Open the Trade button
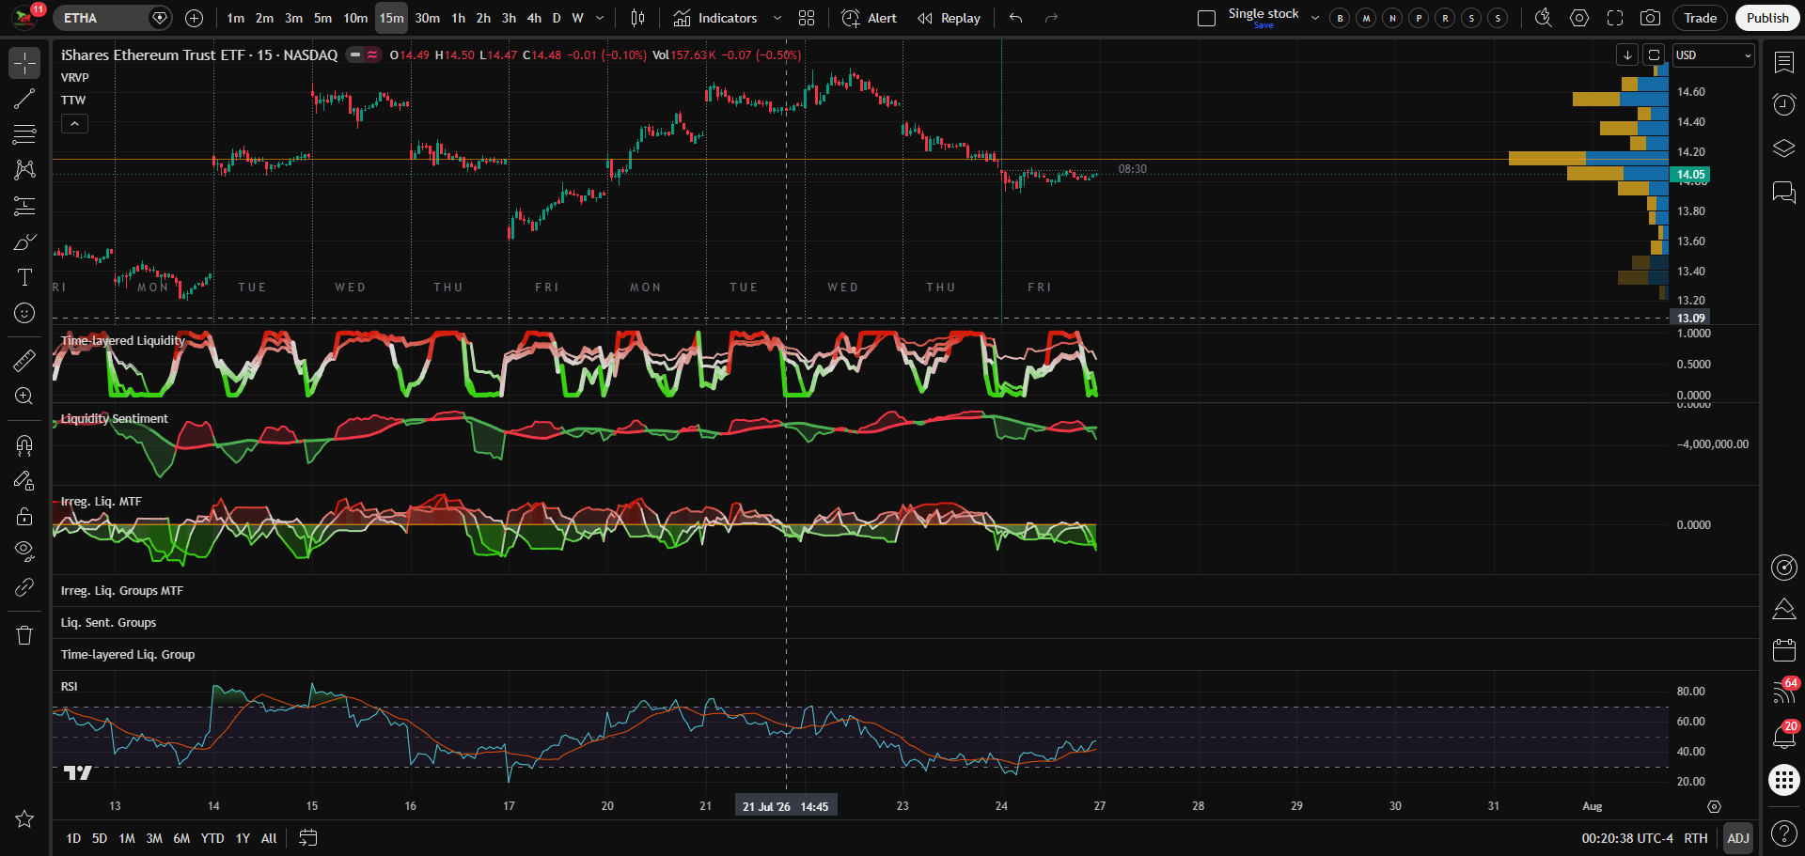The width and height of the screenshot is (1805, 856). click(x=1700, y=18)
